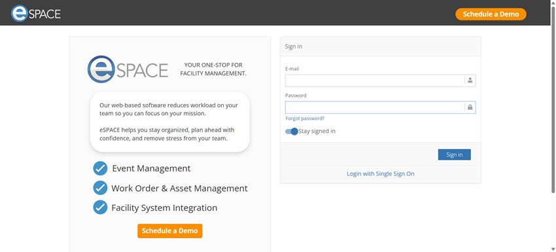
Task: Click the Work Order & Asset Management checkmark icon
Action: pos(100,188)
